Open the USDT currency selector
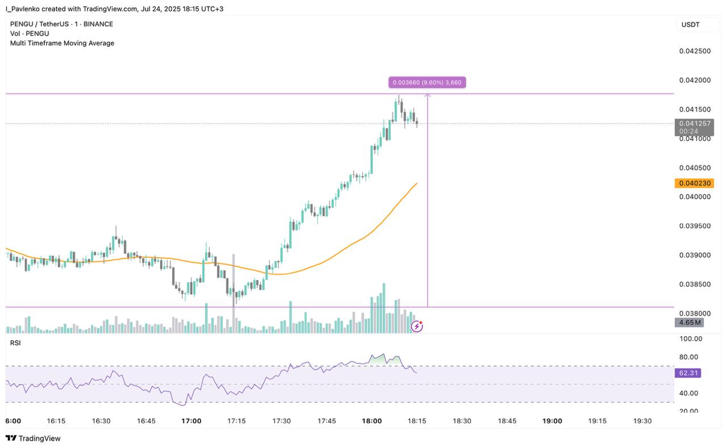The image size is (727, 448). (691, 24)
